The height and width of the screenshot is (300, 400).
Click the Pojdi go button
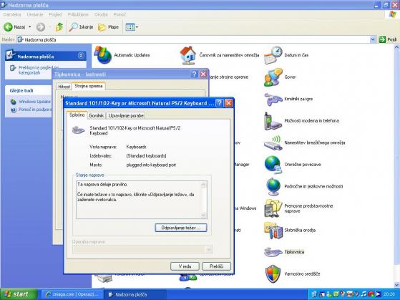[x=389, y=39]
